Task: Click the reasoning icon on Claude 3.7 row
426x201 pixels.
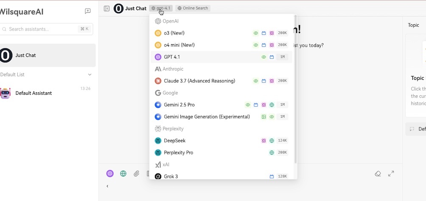Action: pos(272,81)
